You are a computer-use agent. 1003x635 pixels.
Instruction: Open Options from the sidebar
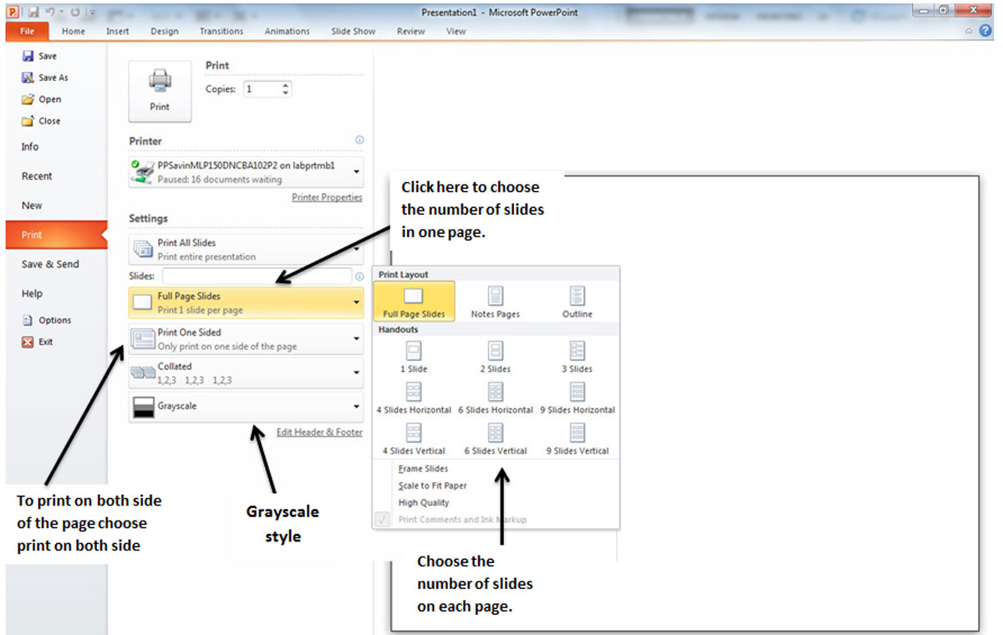coord(47,320)
